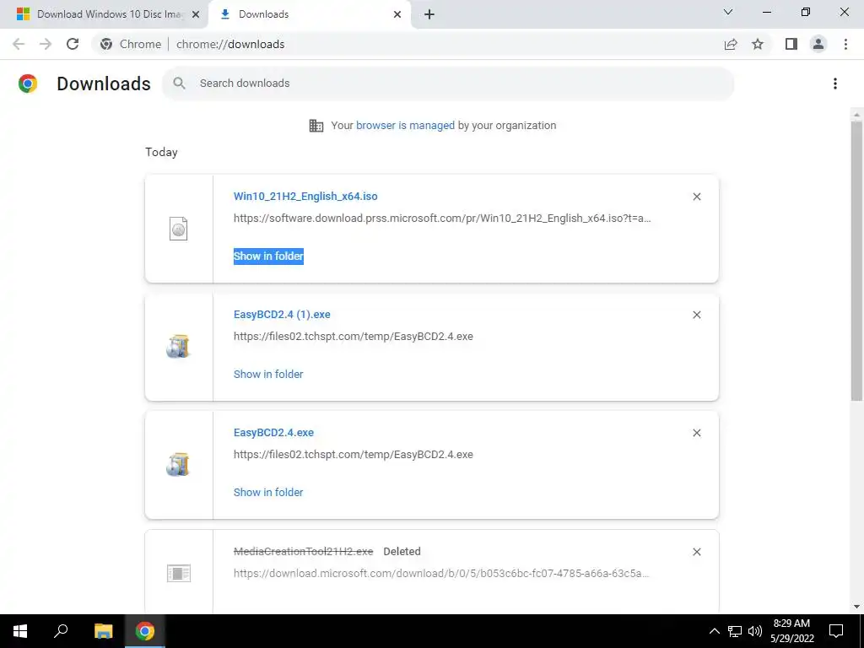Share this page using the share icon

[731, 44]
